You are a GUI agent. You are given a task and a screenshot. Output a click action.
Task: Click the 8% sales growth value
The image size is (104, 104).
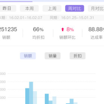pos(70,29)
